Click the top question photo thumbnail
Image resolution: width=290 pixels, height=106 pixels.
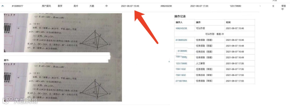click(x=63, y=33)
